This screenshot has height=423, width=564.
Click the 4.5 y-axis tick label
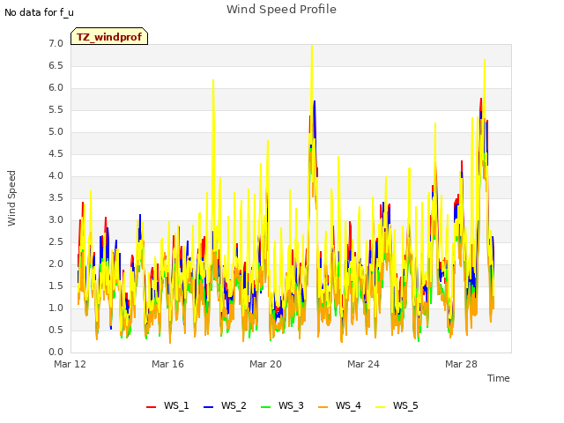coord(56,154)
